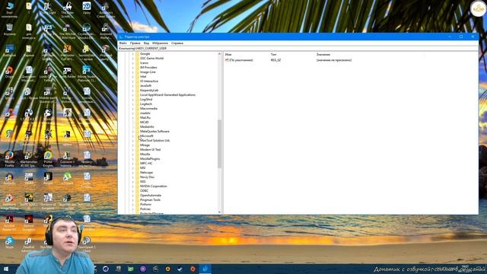Select the IO Interactive key
487x274 pixels.
tap(149, 81)
